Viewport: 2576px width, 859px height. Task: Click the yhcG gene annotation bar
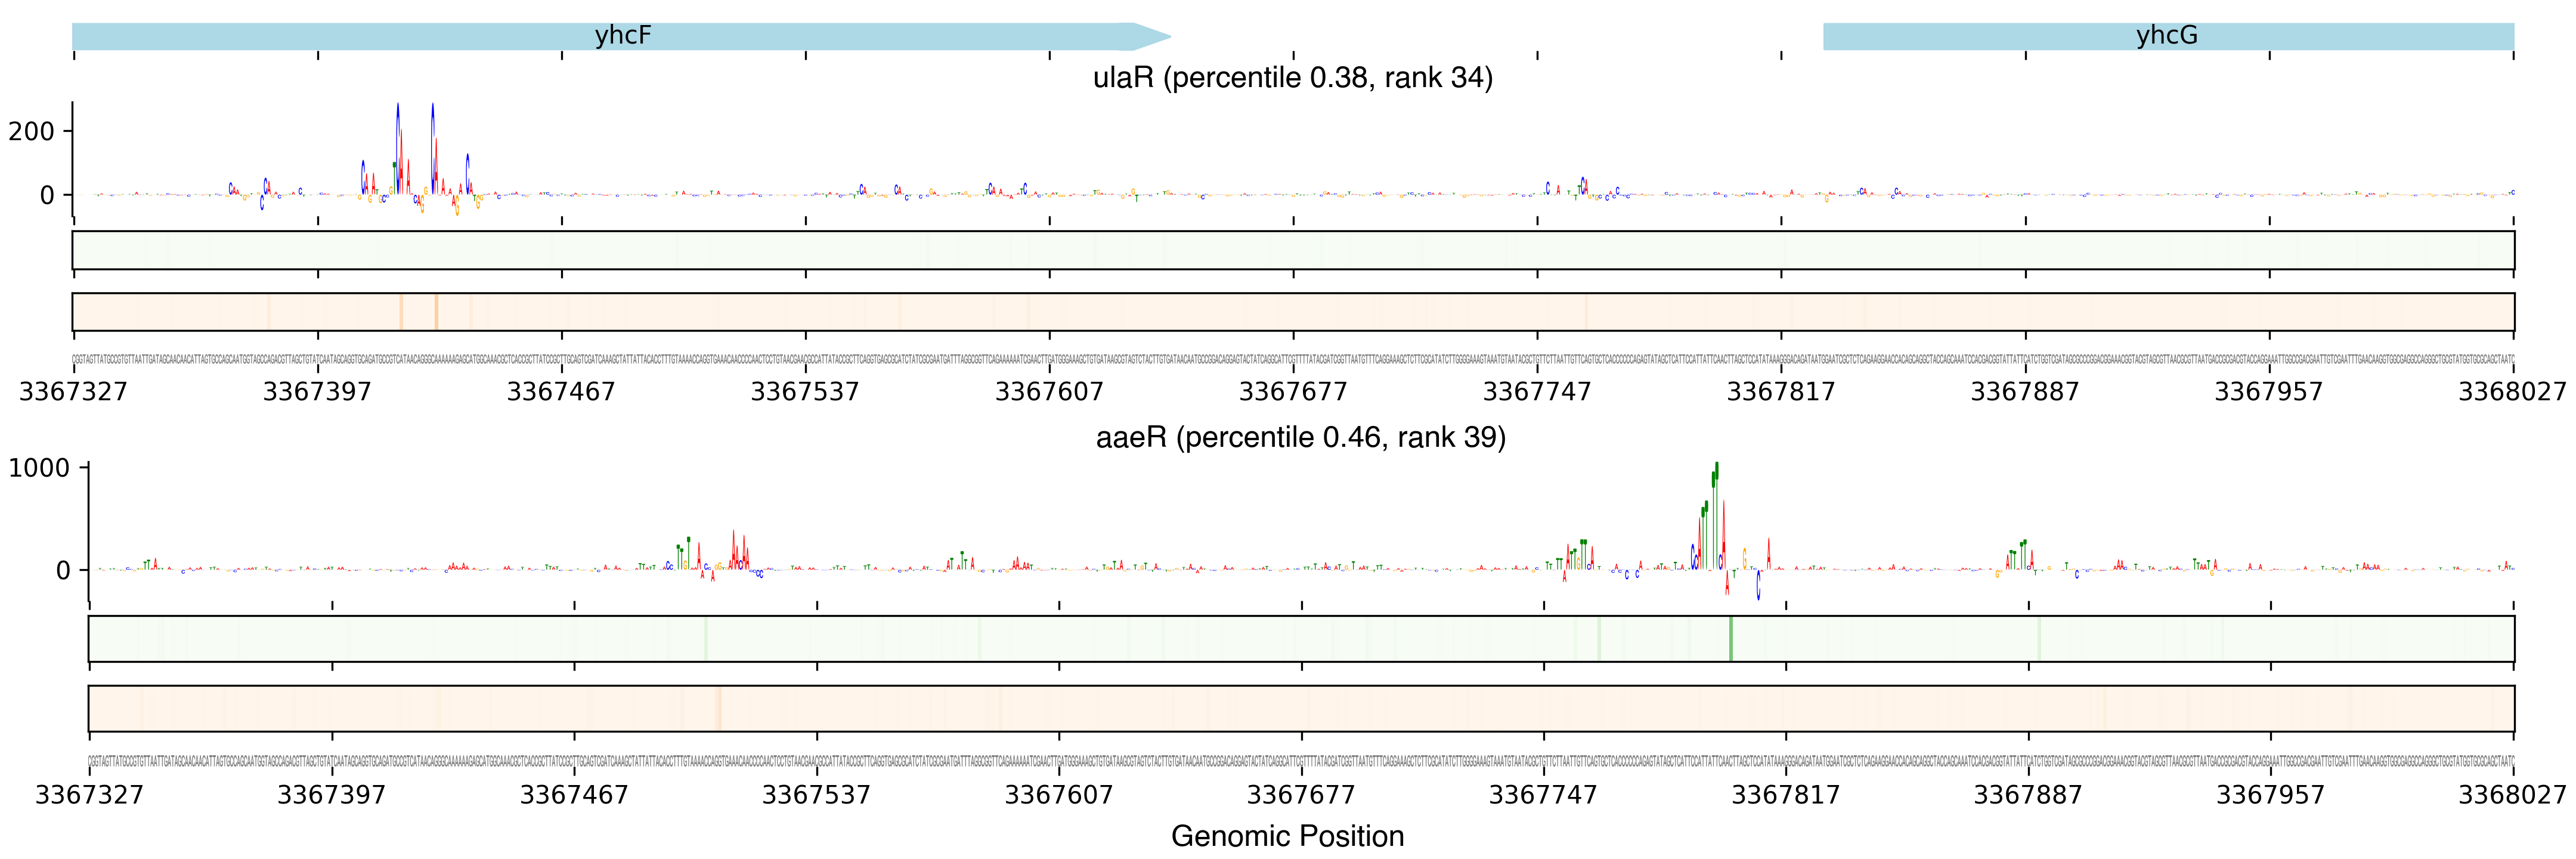(2167, 36)
